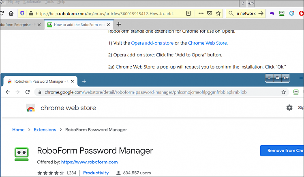Open Firefox Help menu
304x177 pixels.
tap(61, 2)
